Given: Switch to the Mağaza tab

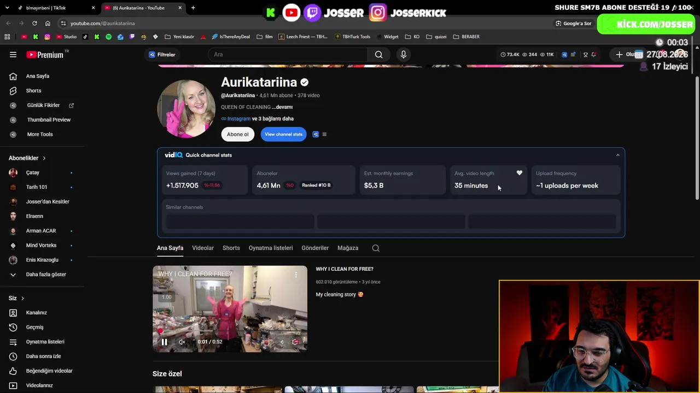Looking at the screenshot, I should coord(348,248).
